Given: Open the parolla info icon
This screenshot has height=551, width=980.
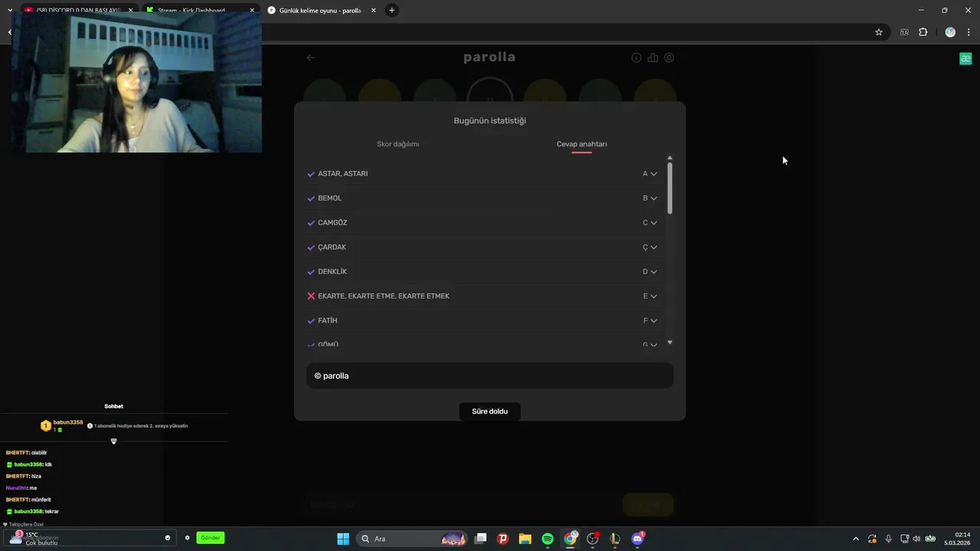Looking at the screenshot, I should (x=636, y=57).
